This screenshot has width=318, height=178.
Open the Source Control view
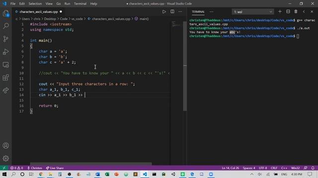[6, 39]
